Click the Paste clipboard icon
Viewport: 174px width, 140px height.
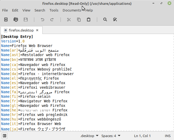pyautogui.click(x=89, y=20)
